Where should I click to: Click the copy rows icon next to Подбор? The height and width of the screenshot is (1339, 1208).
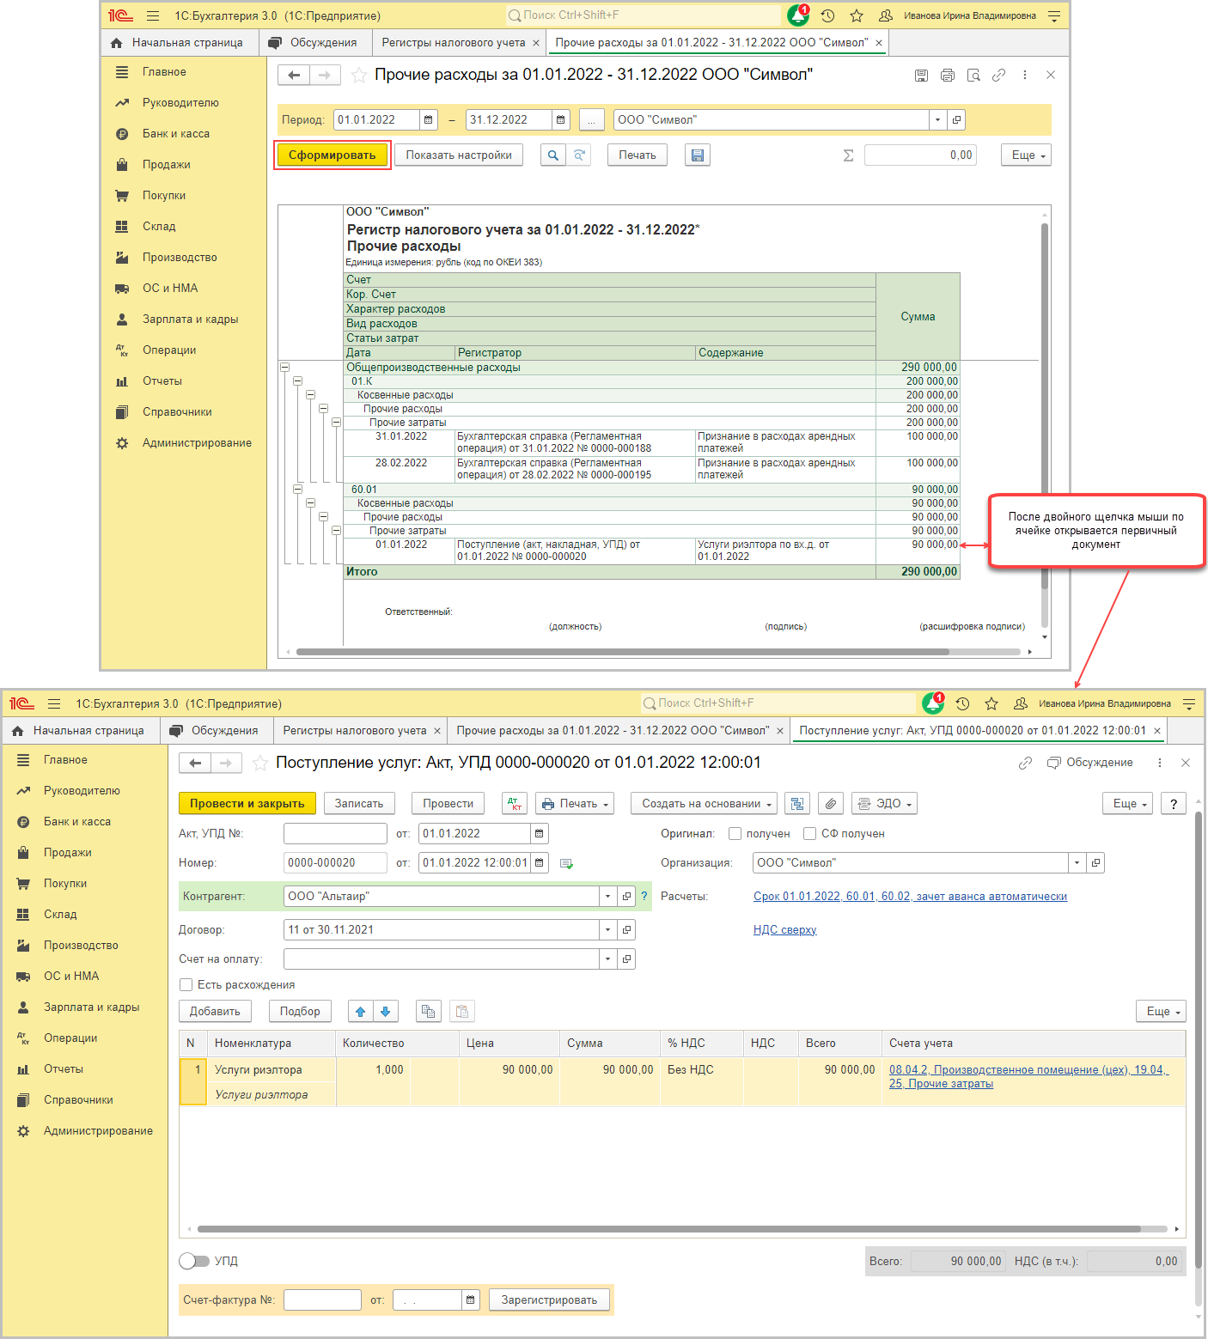(x=428, y=1012)
